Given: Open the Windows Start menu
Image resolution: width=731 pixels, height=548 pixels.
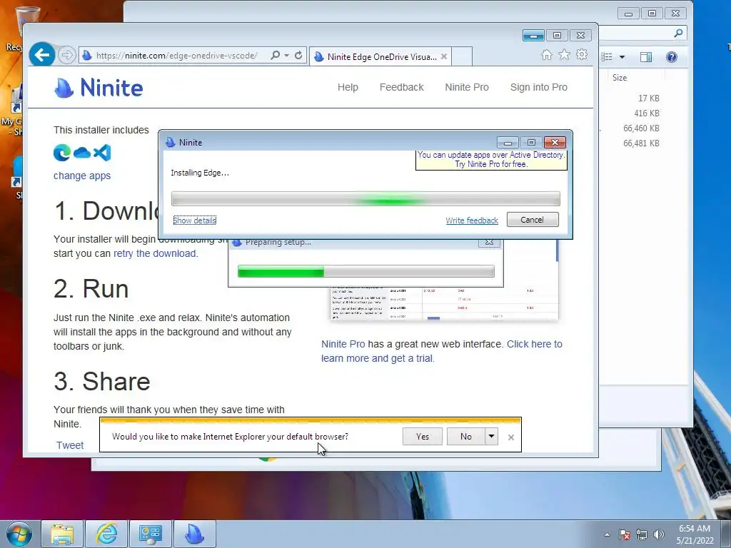Looking at the screenshot, I should (x=19, y=534).
